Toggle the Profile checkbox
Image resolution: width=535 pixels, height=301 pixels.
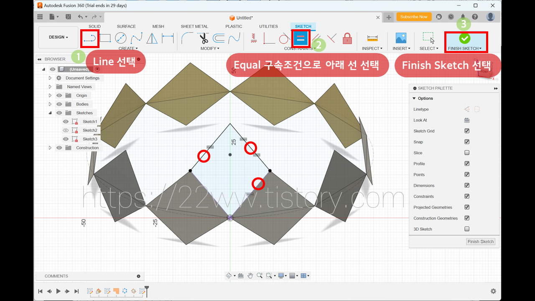(x=467, y=163)
